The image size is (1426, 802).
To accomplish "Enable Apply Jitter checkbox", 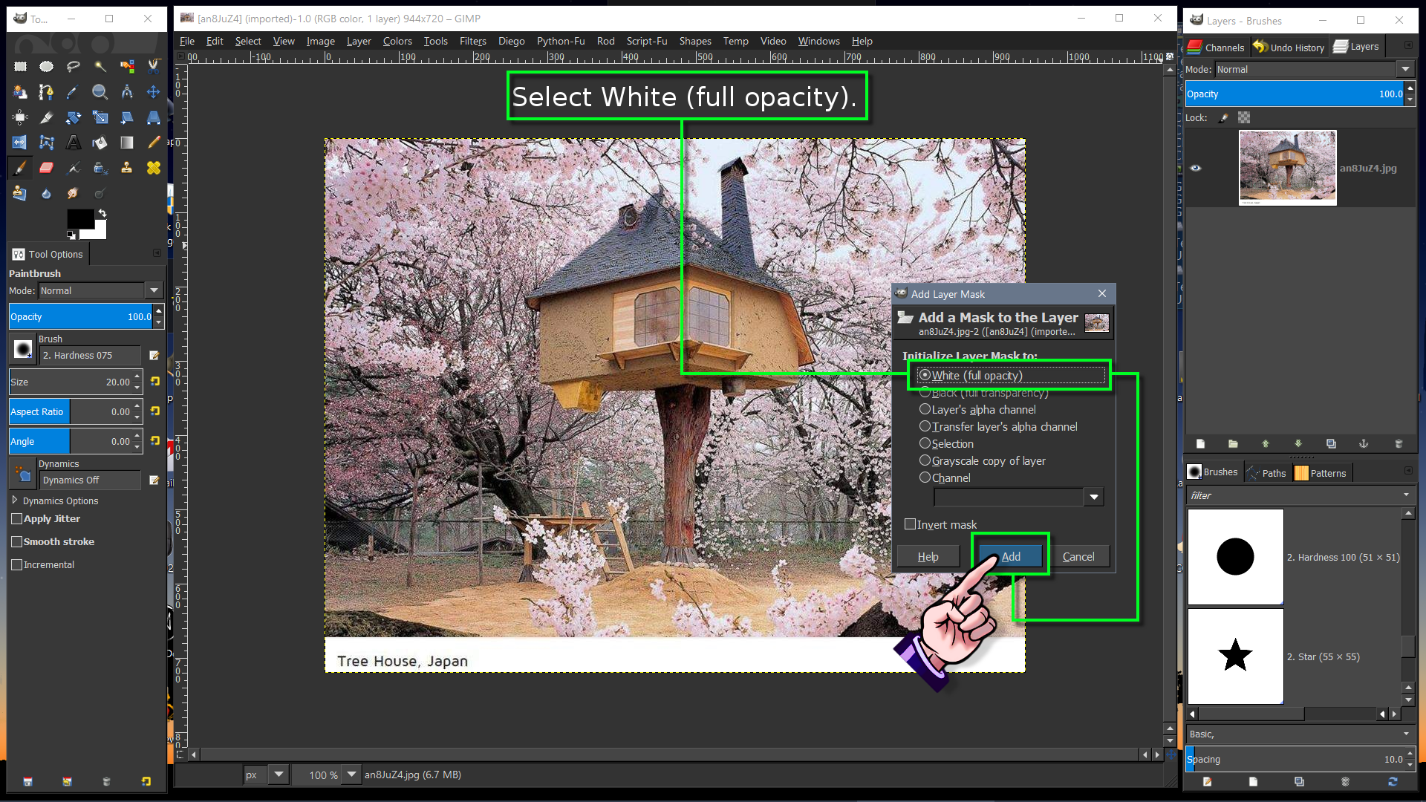I will (16, 519).
